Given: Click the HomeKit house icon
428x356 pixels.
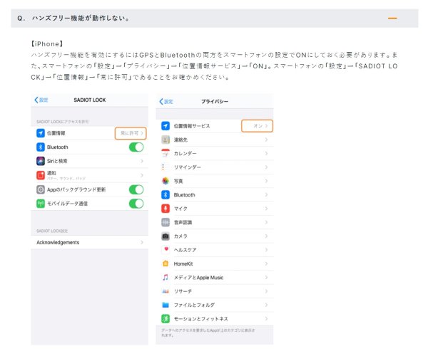Looking at the screenshot, I should click(165, 263).
